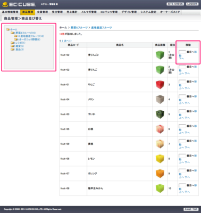
Task: Click the PAGE TOP button in footer
Action: click(191, 209)
